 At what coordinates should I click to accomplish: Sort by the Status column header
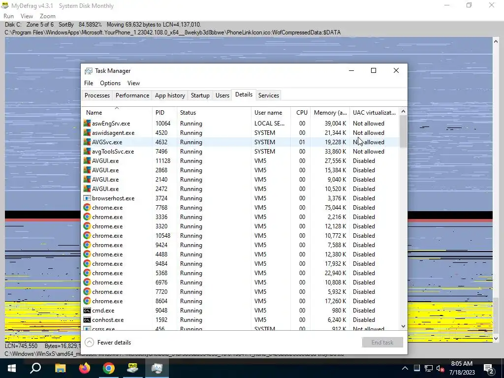click(x=214, y=113)
